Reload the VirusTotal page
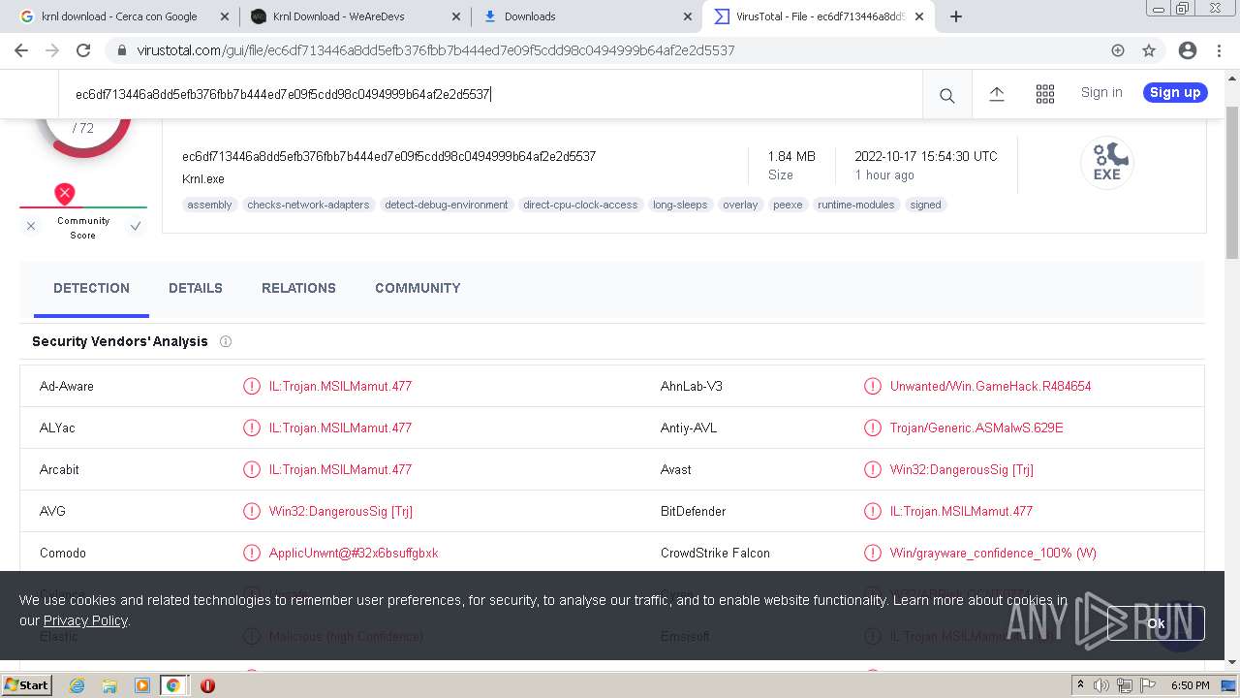 tap(83, 50)
